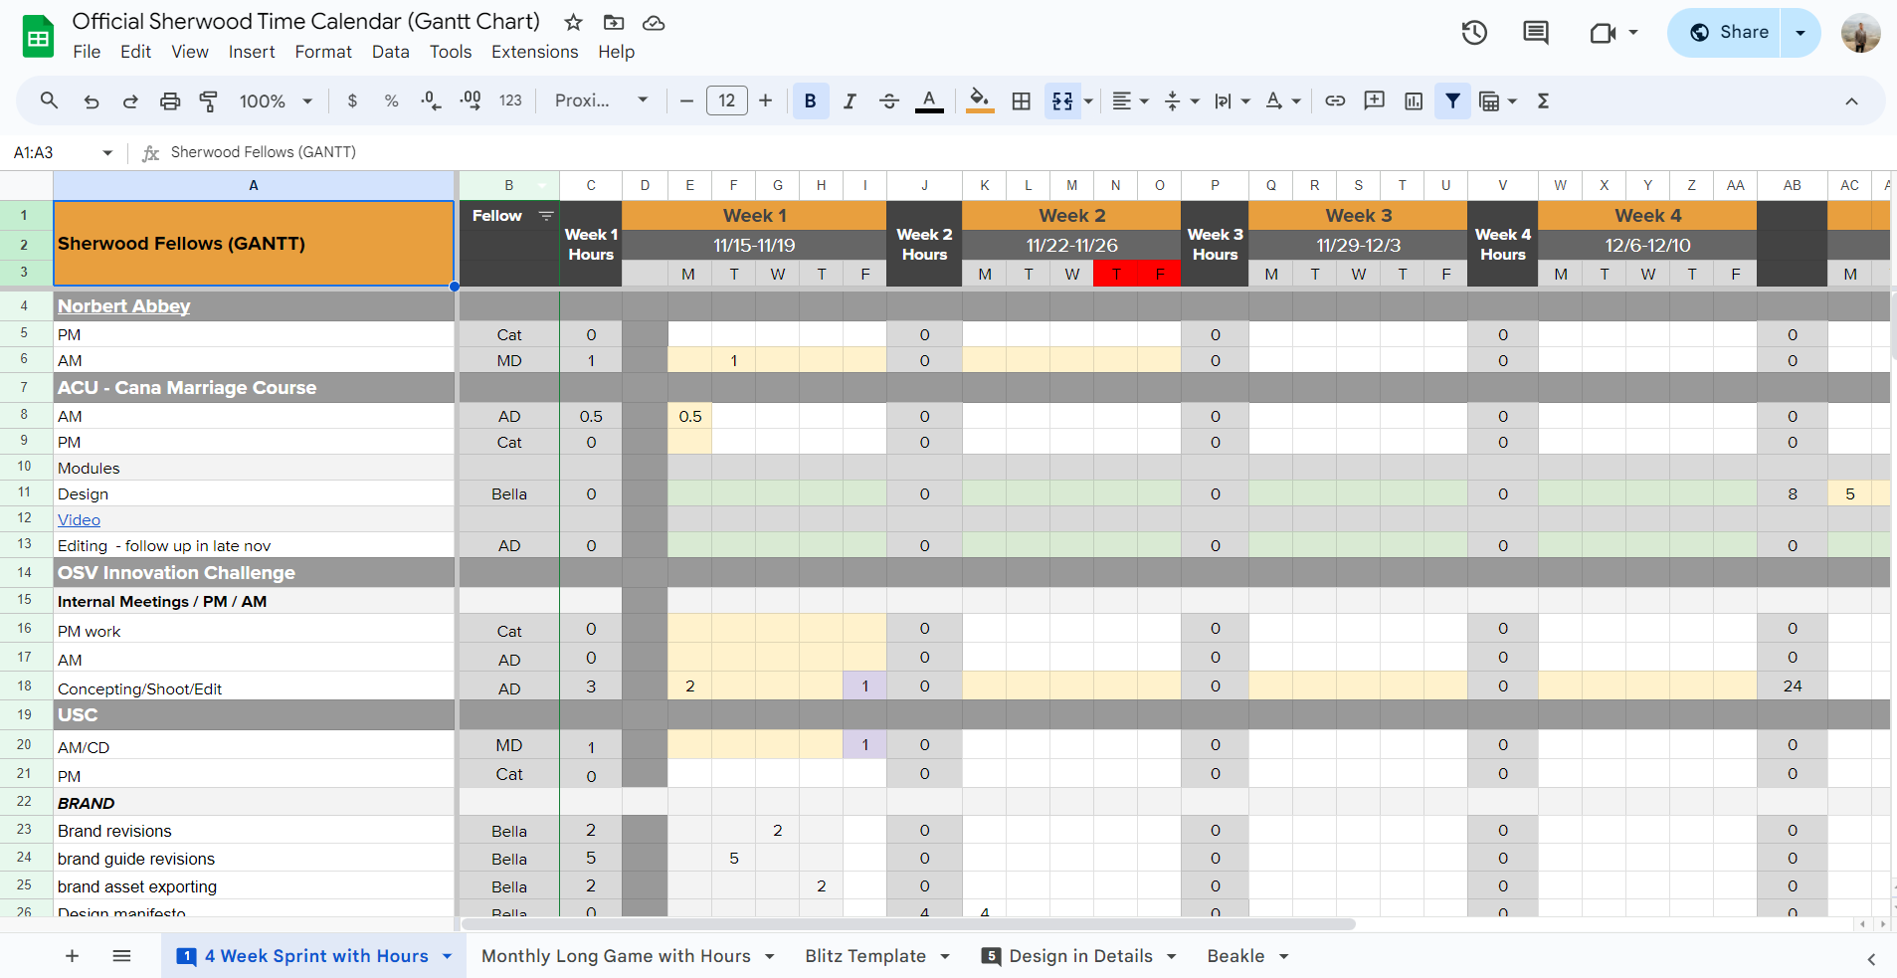Collapse the toolbar with chevron
1897x978 pixels.
click(x=1851, y=100)
